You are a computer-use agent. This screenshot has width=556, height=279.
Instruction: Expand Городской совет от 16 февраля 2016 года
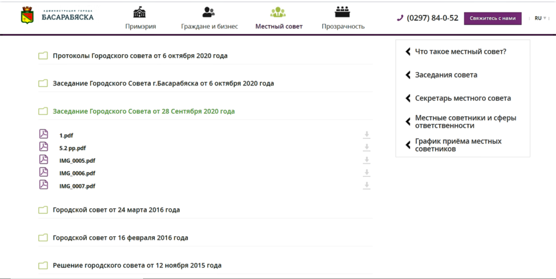click(120, 238)
